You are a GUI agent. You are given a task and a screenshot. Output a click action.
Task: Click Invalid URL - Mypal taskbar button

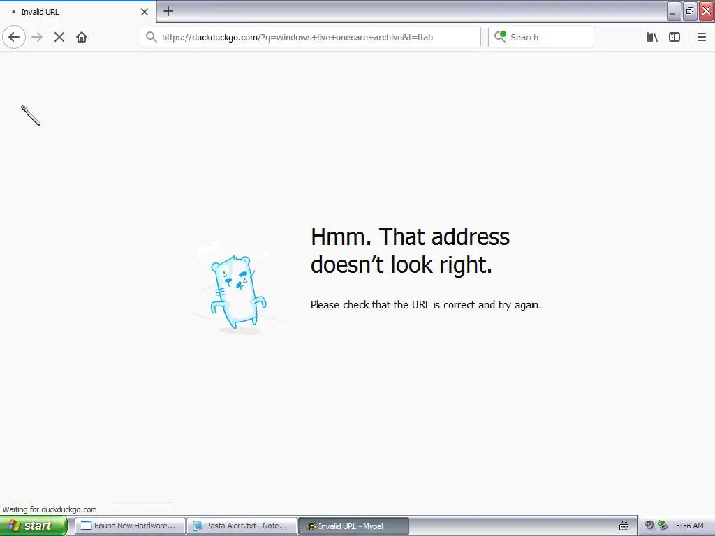(x=353, y=526)
